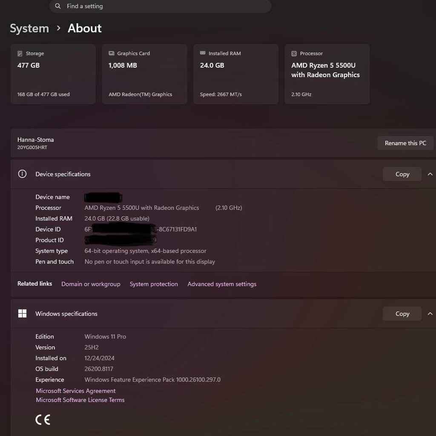Image resolution: width=436 pixels, height=436 pixels.
Task: Open System protection link
Action: (154, 284)
